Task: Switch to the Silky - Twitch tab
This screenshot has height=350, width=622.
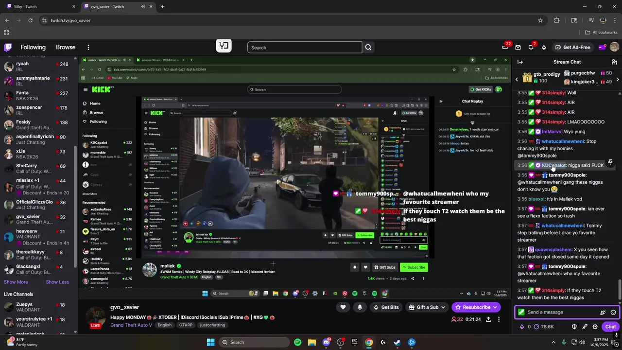Action: (x=40, y=7)
